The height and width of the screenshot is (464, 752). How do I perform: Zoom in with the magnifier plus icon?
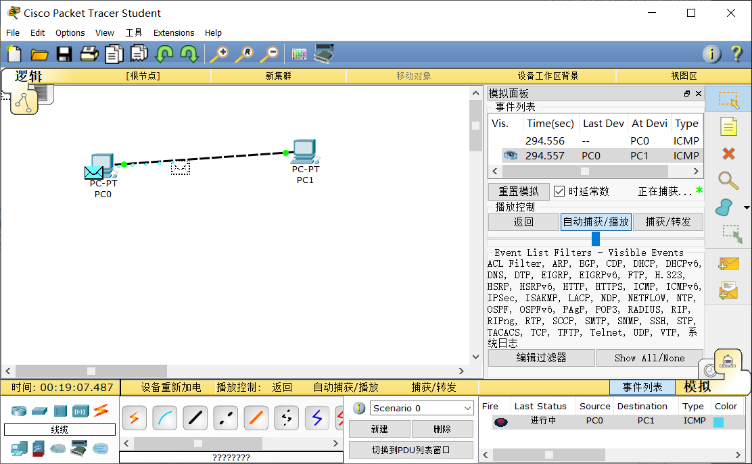(220, 53)
